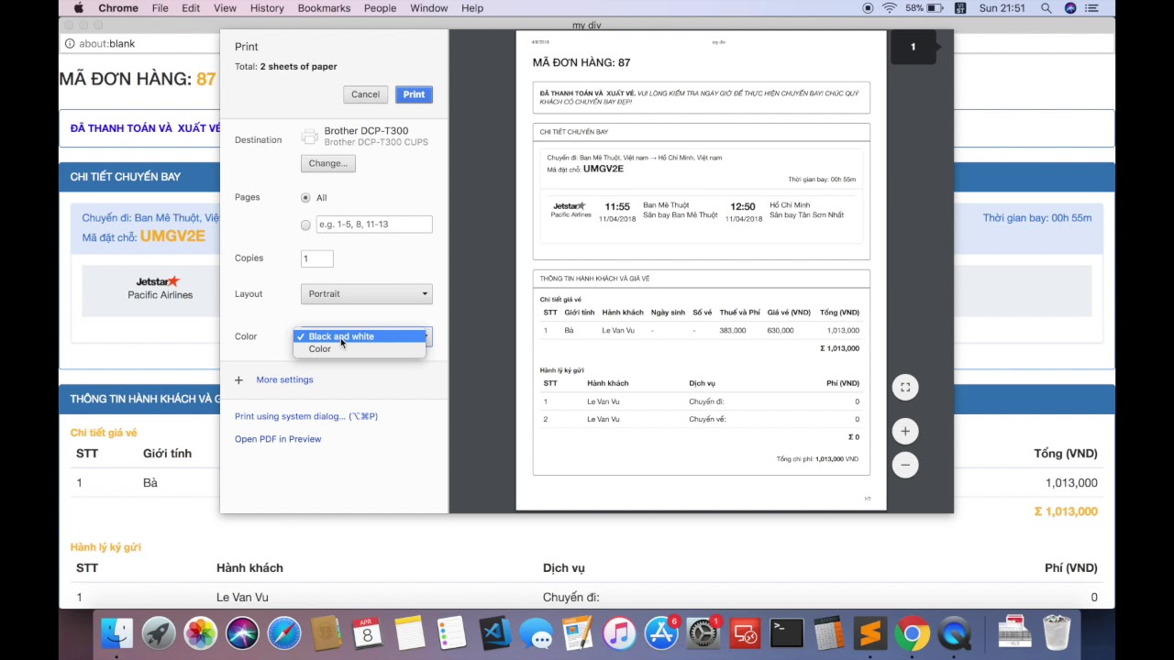Open Notes app in the dock
Screen dimensions: 1174x660
tap(410, 632)
